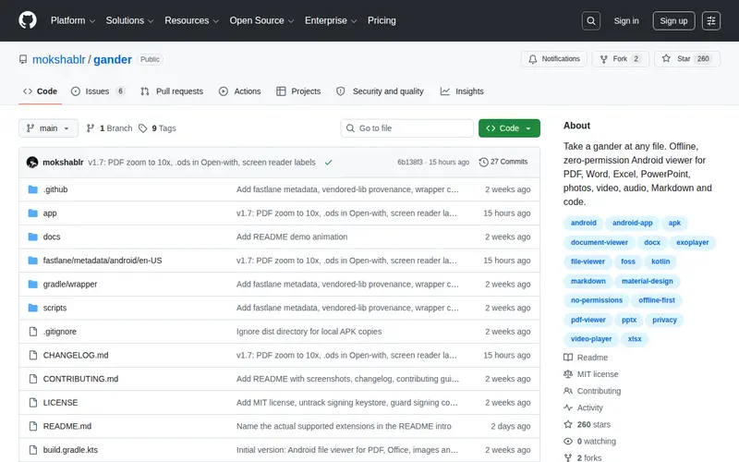Focus the Go to file search field
739x462 pixels.
click(407, 128)
